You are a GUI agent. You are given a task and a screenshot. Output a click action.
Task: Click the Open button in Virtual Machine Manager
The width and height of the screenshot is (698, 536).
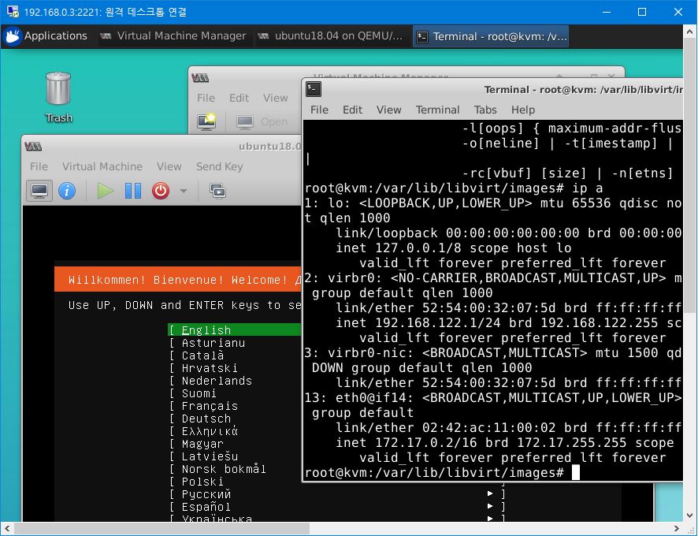coord(264,121)
